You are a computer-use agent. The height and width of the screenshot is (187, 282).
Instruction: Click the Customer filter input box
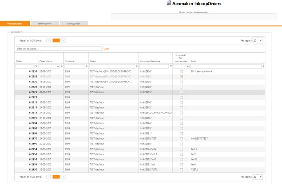point(74,66)
